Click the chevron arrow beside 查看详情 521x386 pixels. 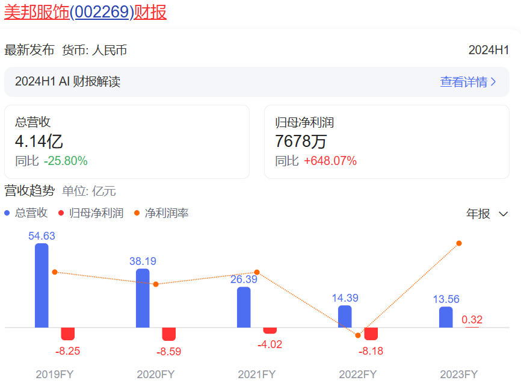494,82
